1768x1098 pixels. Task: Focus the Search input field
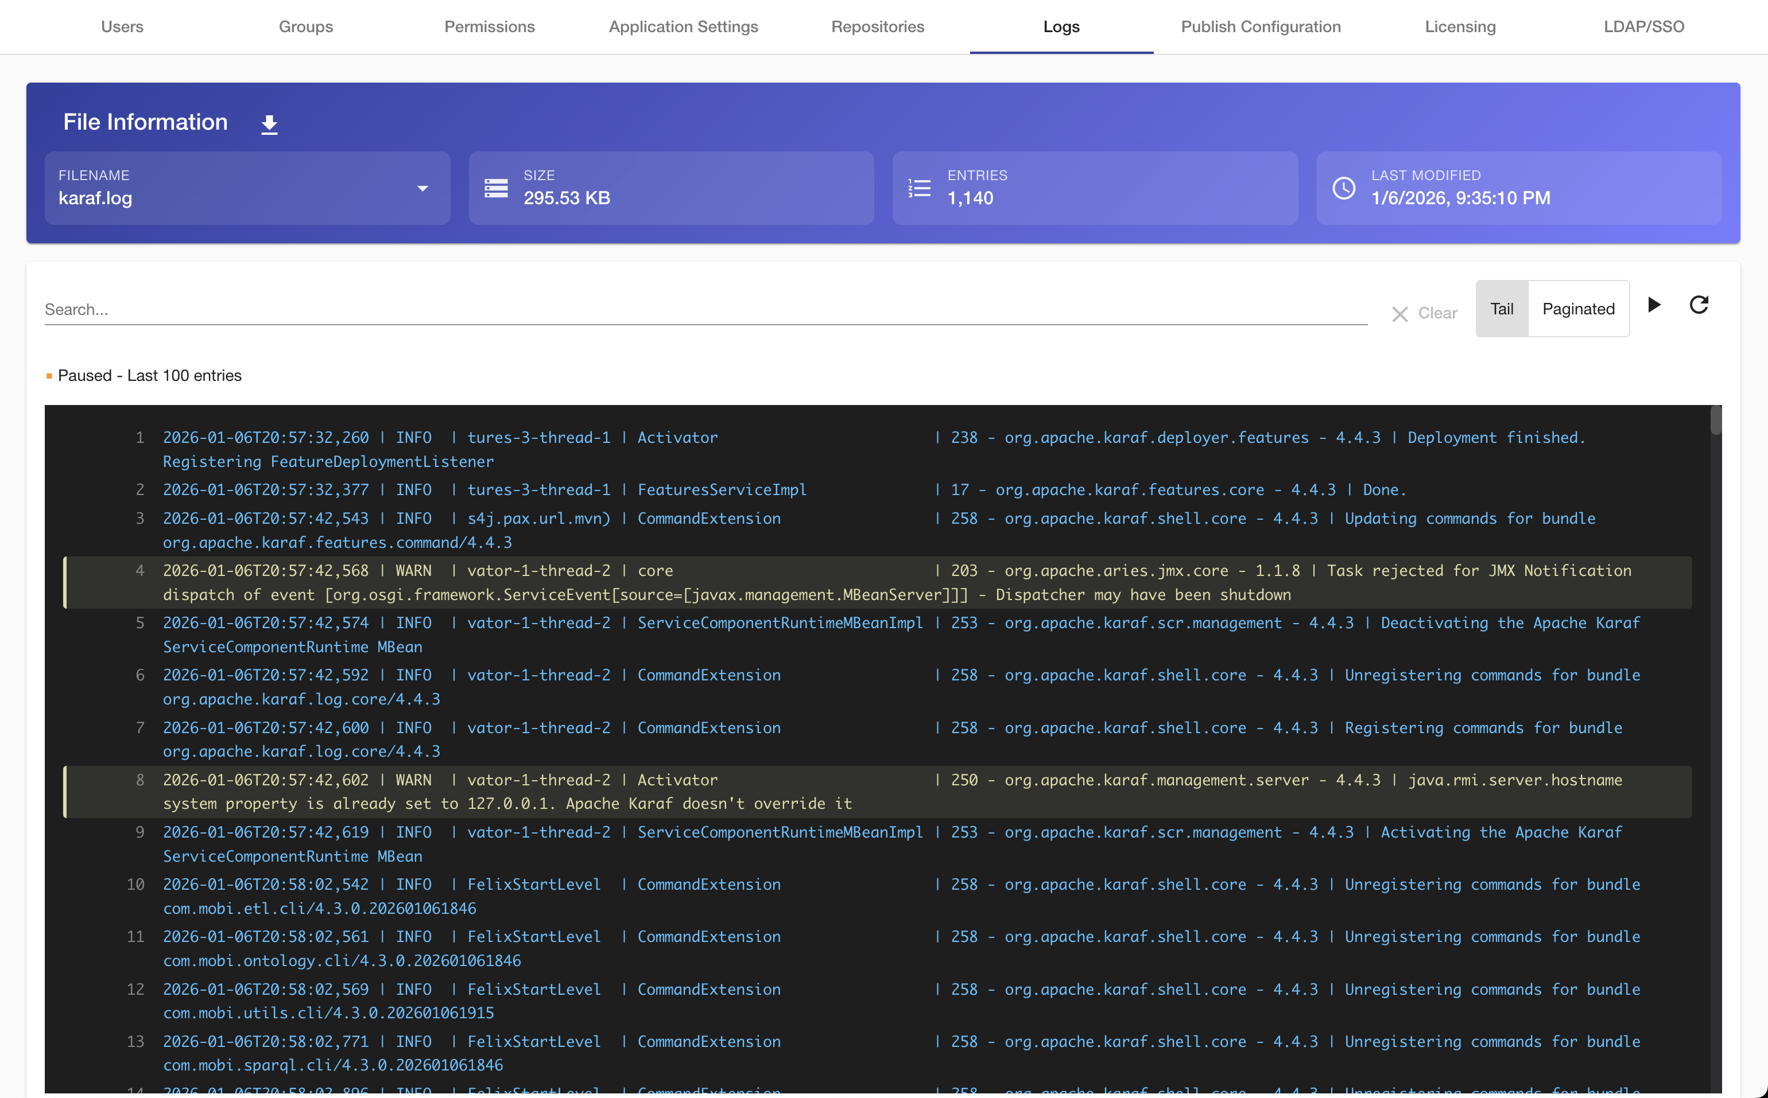click(x=705, y=310)
